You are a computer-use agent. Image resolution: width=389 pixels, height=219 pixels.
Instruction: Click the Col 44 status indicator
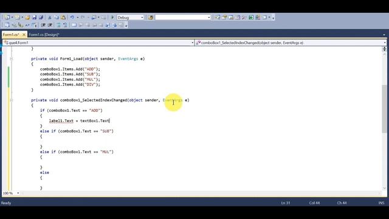tap(314, 203)
